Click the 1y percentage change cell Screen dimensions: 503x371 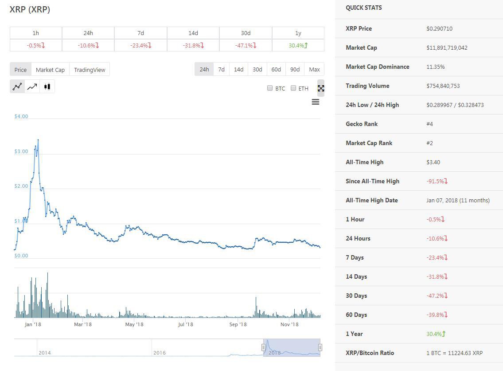click(298, 45)
